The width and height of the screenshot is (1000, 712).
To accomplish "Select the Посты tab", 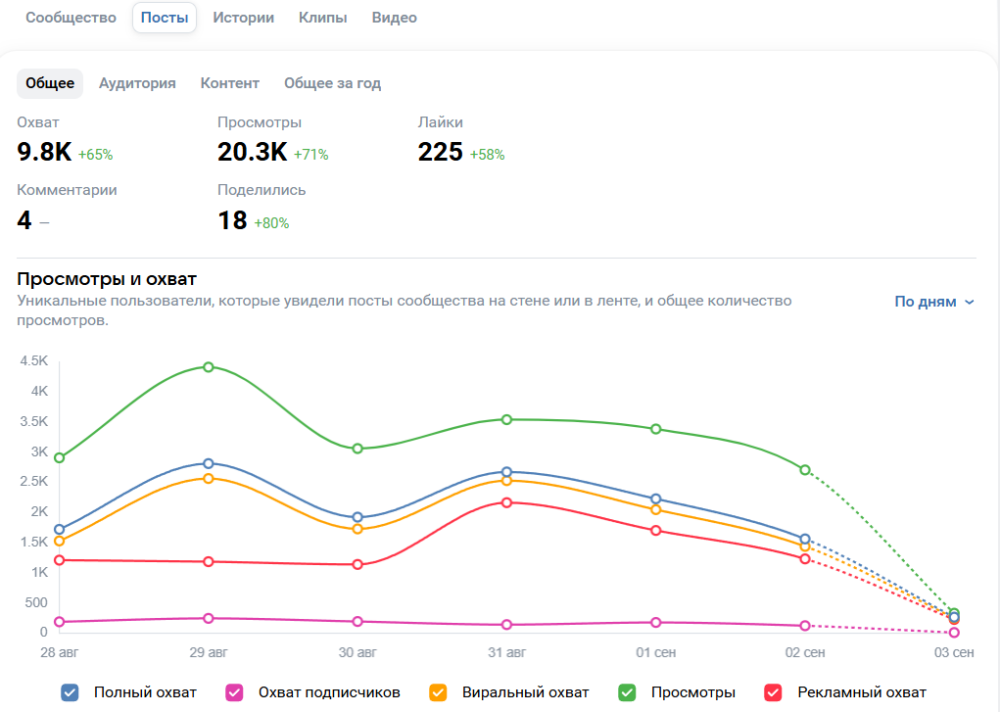I will tap(165, 18).
